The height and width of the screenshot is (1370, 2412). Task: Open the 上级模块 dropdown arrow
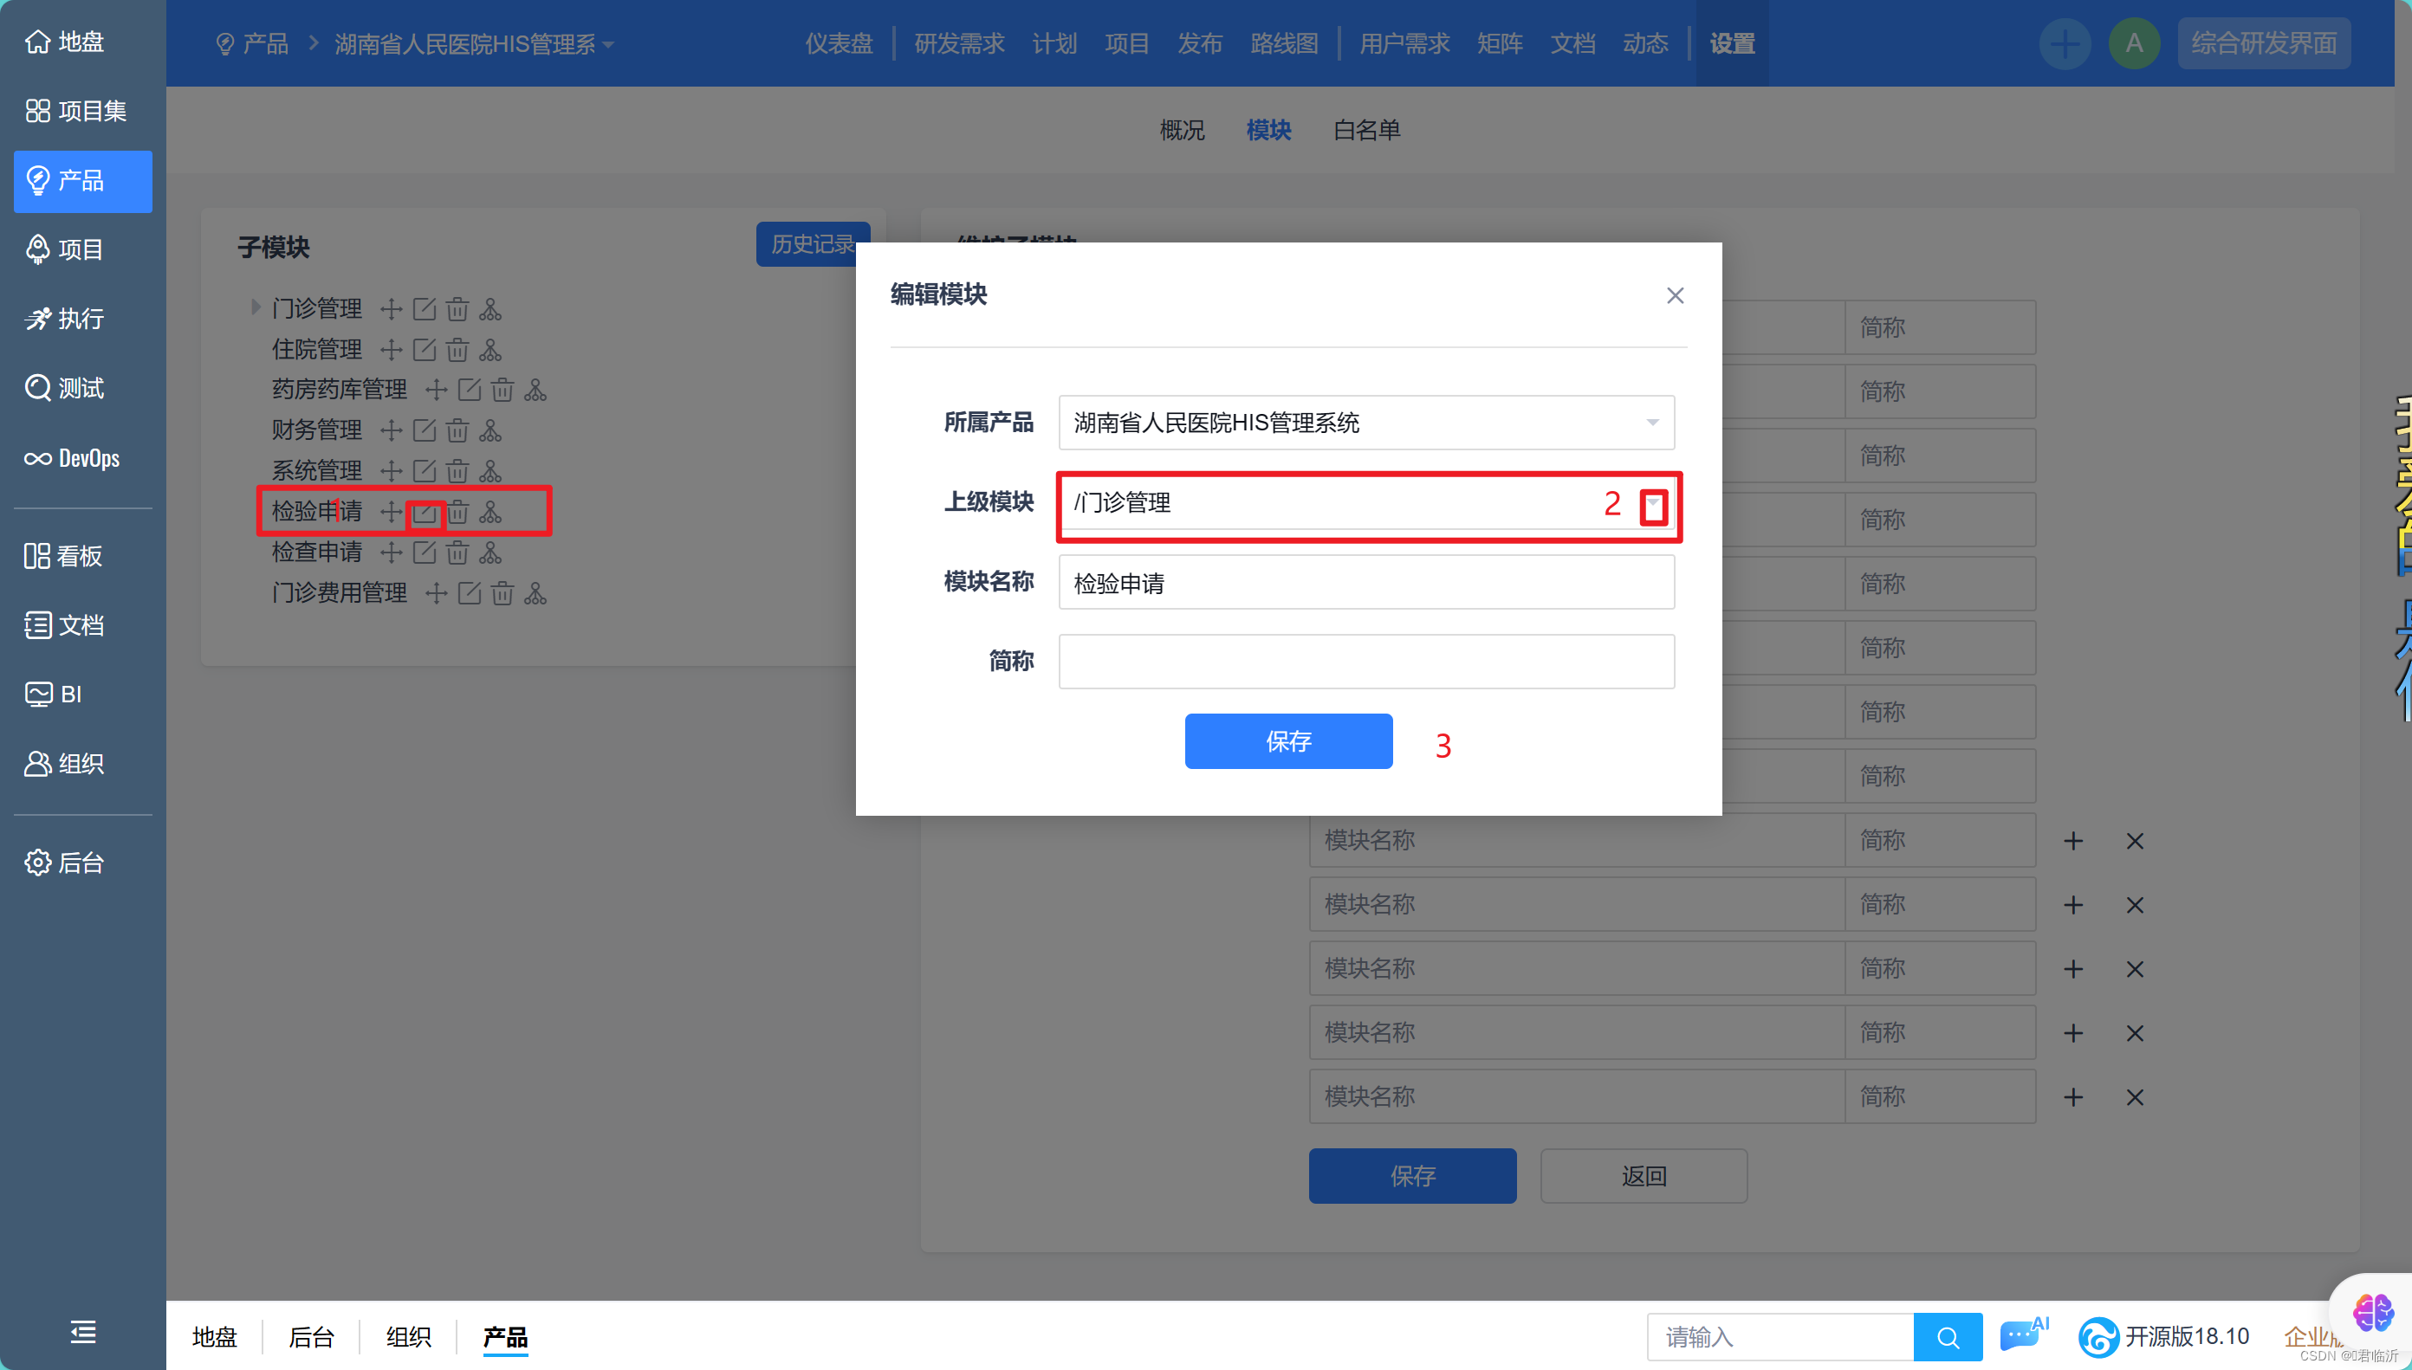tap(1654, 504)
